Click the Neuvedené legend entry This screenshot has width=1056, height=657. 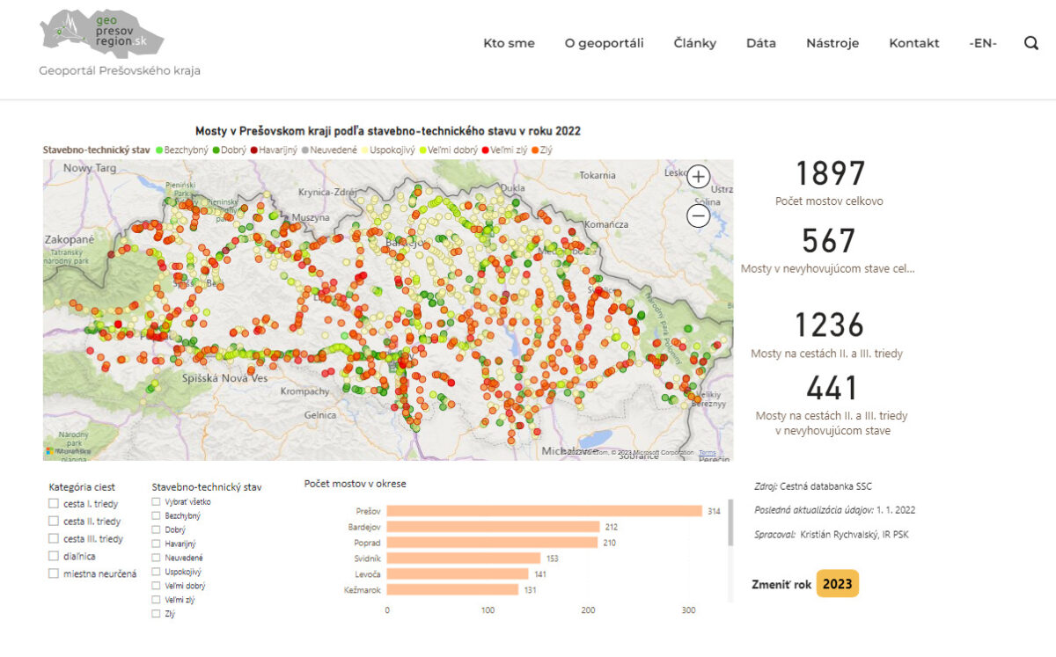330,150
